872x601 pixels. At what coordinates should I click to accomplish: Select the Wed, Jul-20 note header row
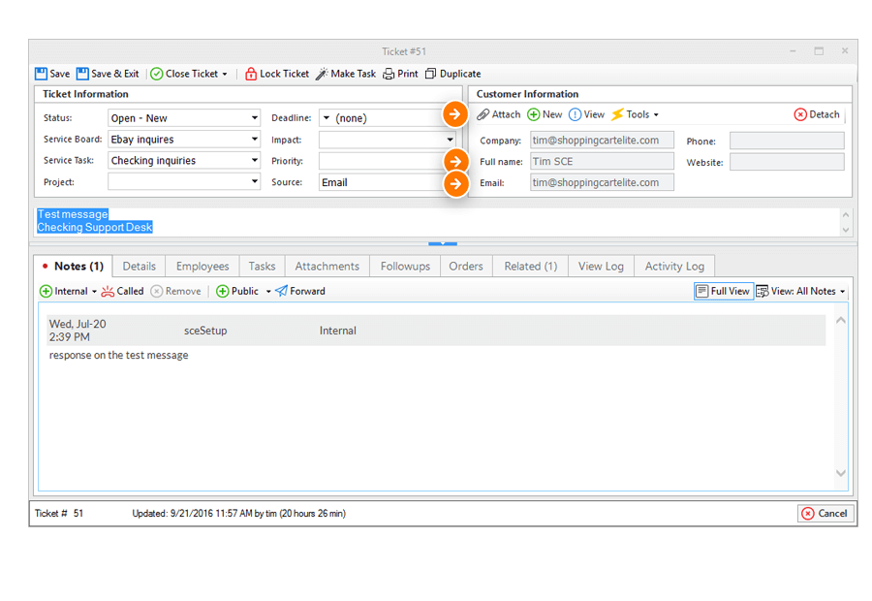436,331
